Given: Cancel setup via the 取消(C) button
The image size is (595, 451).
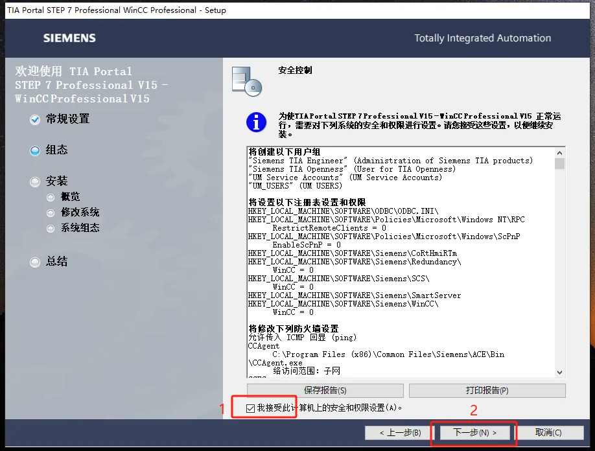Looking at the screenshot, I should 548,433.
